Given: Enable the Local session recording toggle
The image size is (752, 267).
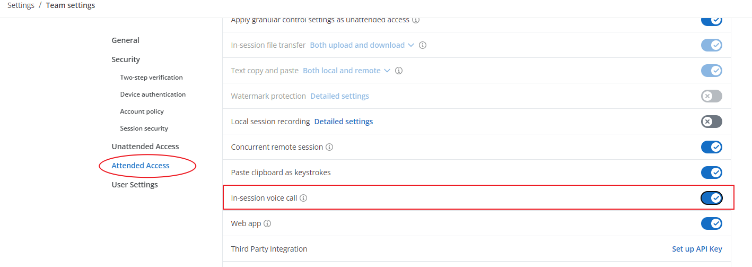Looking at the screenshot, I should (x=712, y=122).
